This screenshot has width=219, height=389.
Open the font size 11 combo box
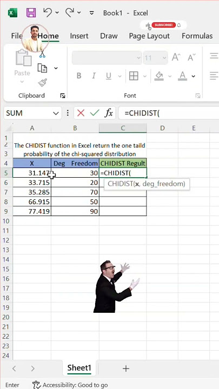tap(155, 58)
